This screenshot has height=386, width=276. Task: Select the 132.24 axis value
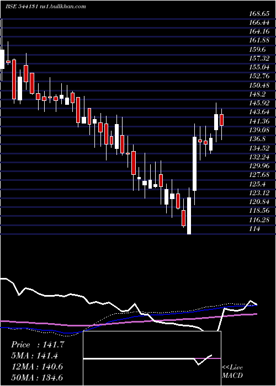(x=259, y=157)
